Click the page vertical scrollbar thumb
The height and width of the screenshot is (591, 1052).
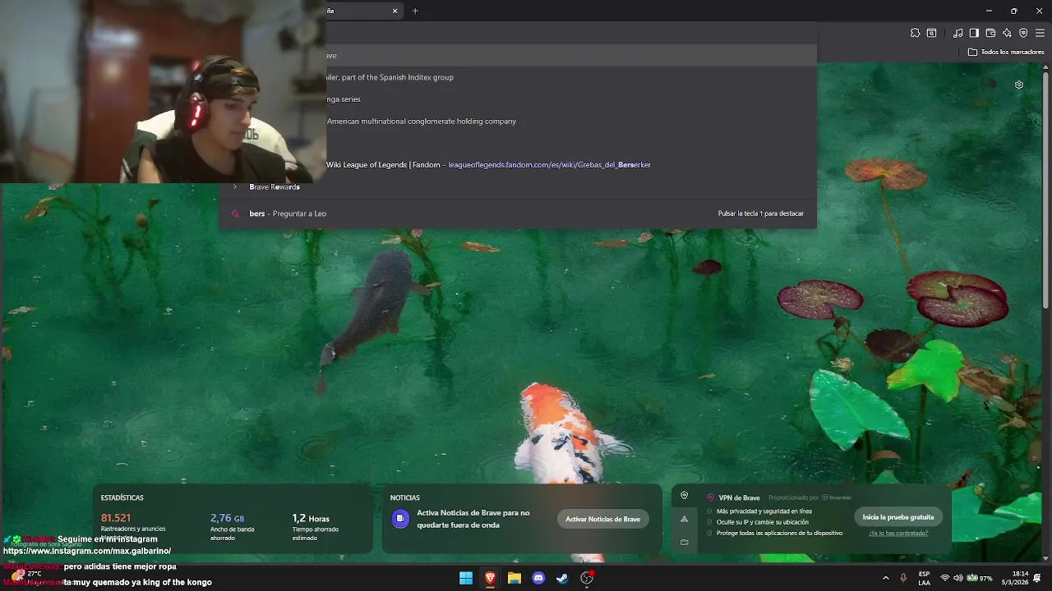pos(1046,189)
